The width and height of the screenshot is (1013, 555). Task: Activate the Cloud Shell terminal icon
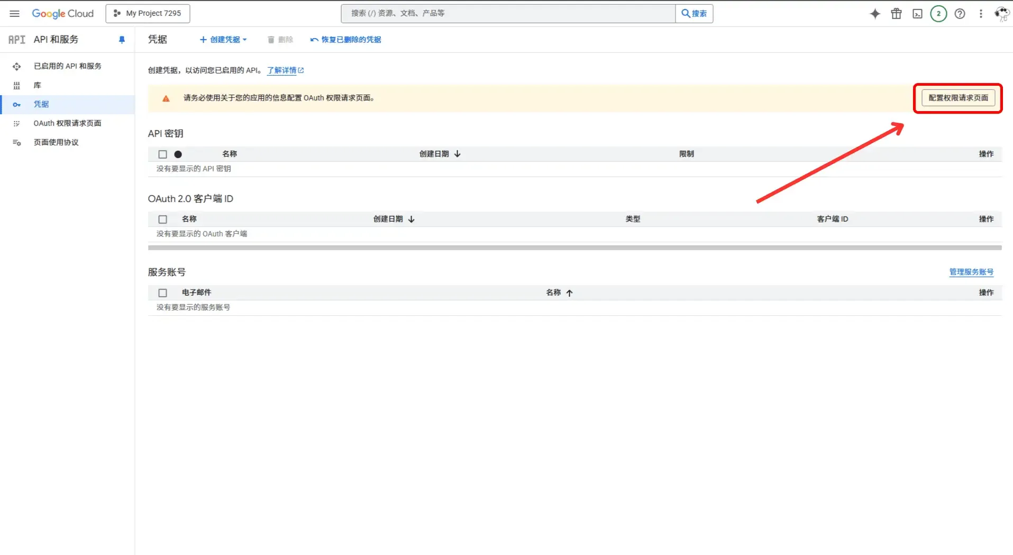917,14
